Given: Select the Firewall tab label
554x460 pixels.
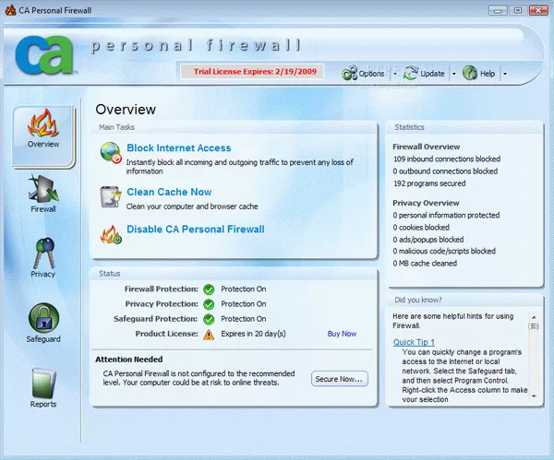Looking at the screenshot, I should 43,209.
